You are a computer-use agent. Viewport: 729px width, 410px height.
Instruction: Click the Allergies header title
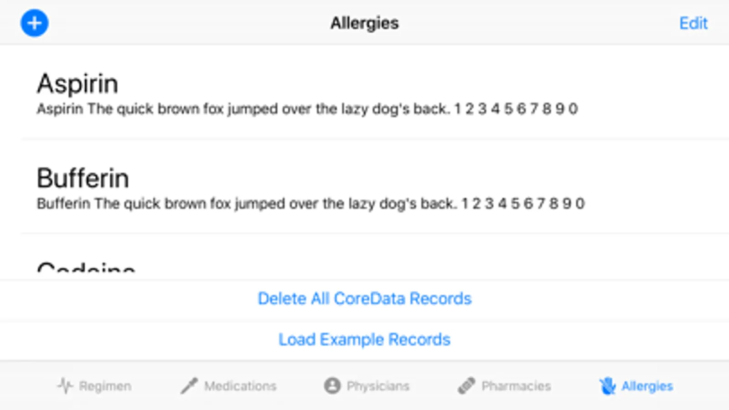pos(364,23)
